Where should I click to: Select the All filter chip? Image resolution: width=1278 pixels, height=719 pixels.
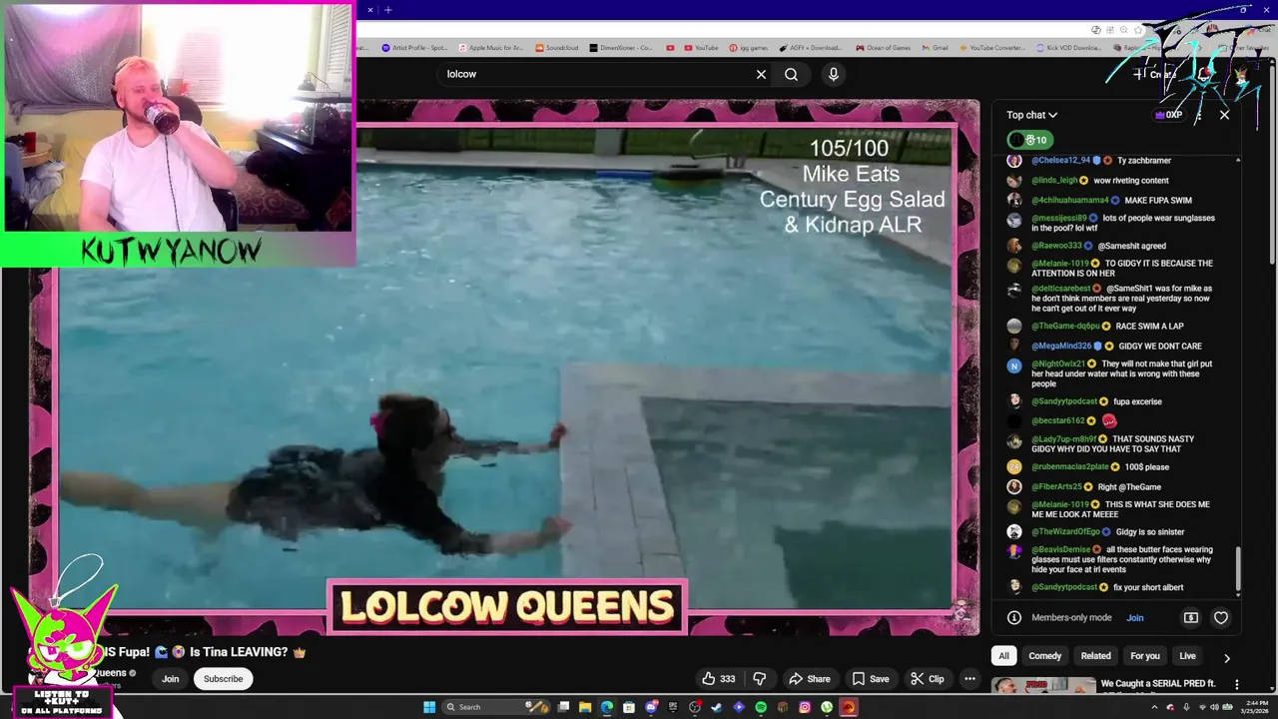point(1003,656)
